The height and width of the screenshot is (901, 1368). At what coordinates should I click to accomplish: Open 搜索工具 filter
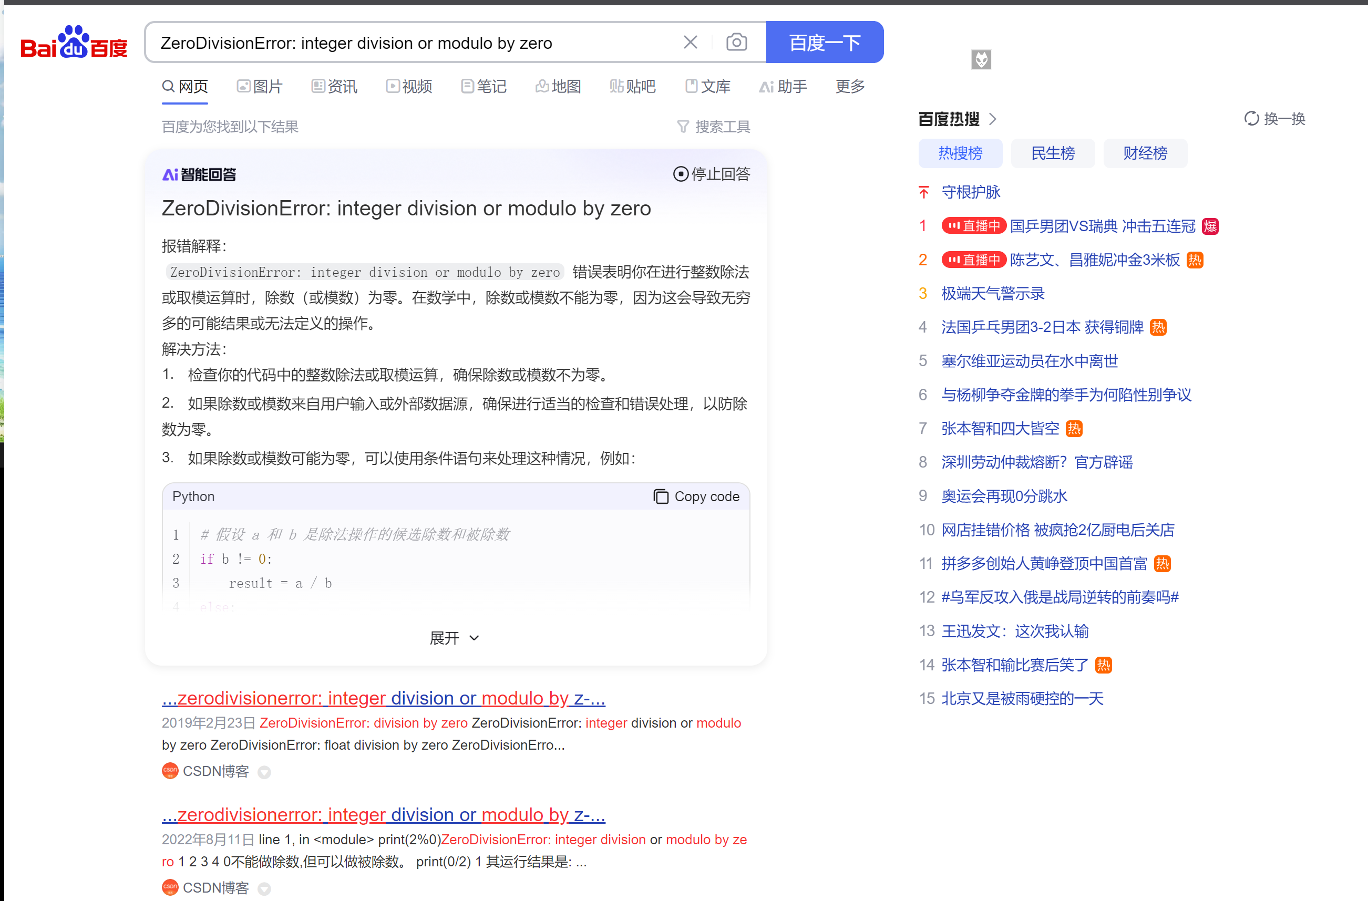[713, 127]
